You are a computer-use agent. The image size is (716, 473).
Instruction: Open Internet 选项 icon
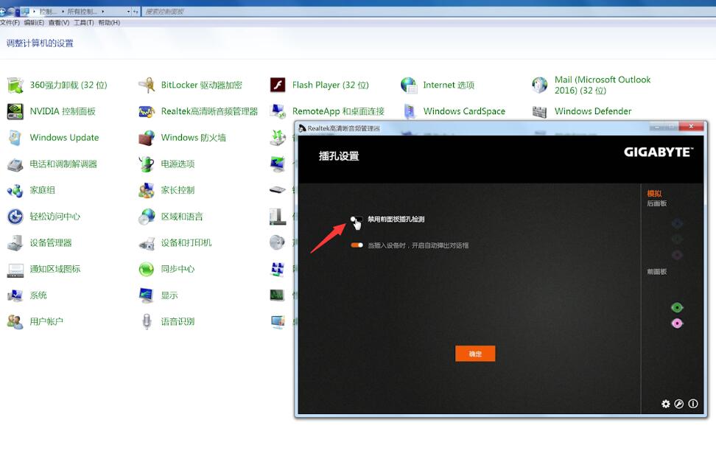409,85
